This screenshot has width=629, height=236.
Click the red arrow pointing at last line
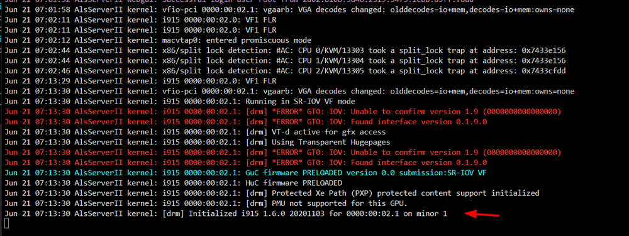click(481, 215)
